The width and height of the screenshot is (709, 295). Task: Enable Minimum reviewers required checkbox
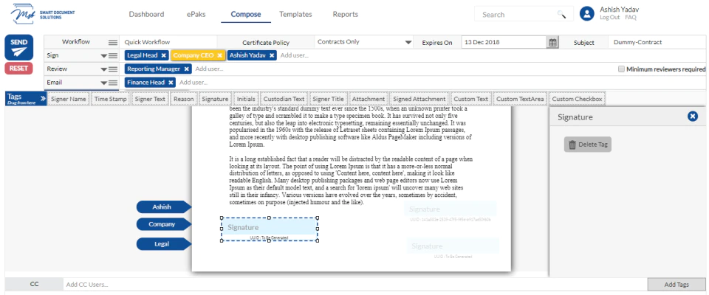(x=621, y=69)
